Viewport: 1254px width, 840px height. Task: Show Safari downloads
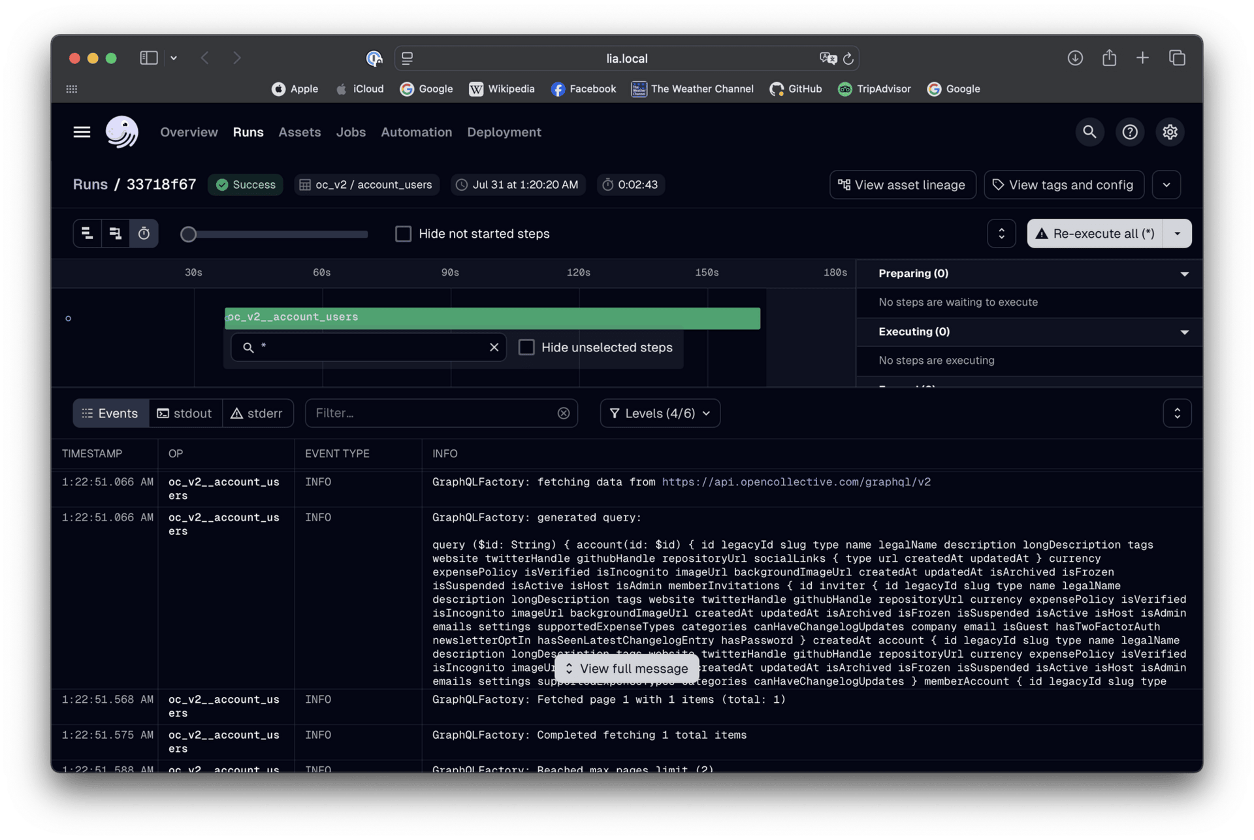(1075, 58)
